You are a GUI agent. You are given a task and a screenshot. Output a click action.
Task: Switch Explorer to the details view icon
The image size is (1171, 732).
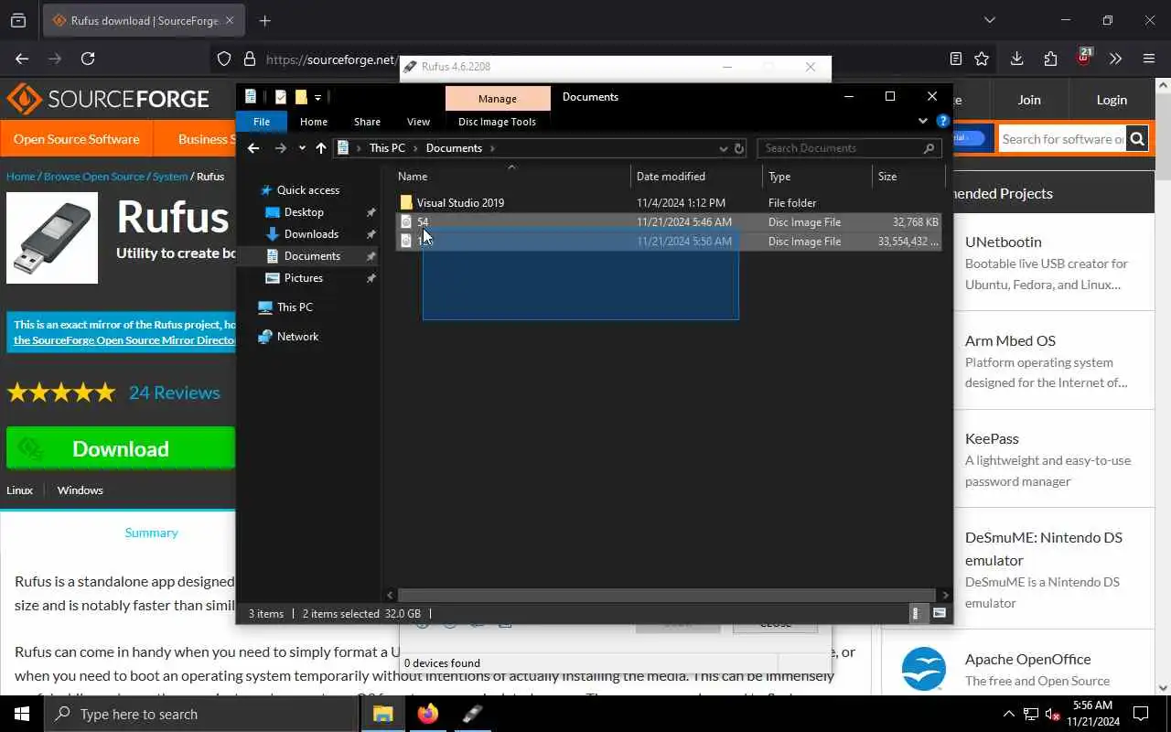pos(916,614)
